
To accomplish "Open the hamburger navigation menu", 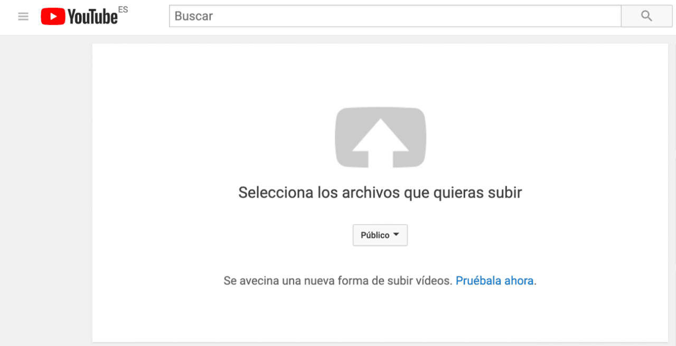I will tap(23, 16).
